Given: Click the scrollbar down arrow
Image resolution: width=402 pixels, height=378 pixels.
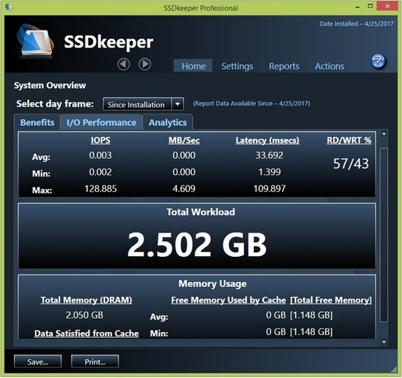Looking at the screenshot, I should [384, 342].
